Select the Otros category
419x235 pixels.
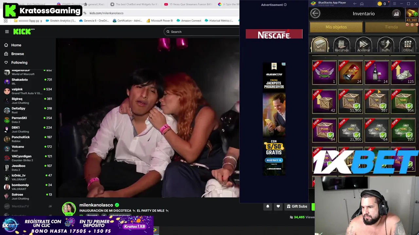click(408, 45)
